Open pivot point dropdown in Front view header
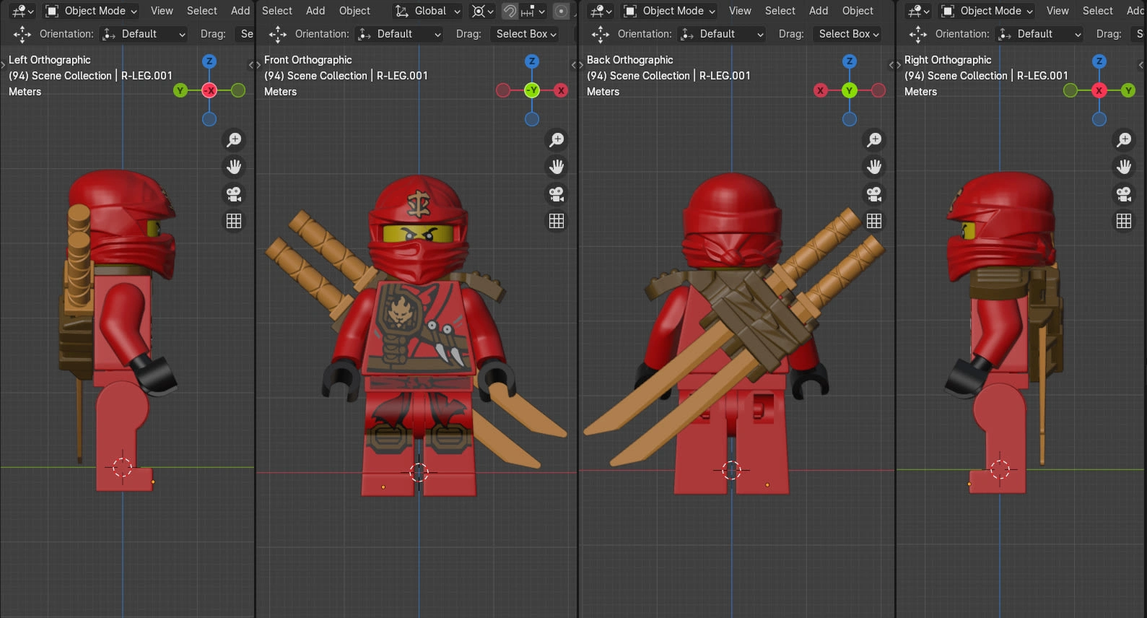Viewport: 1147px width, 618px height. 482,11
